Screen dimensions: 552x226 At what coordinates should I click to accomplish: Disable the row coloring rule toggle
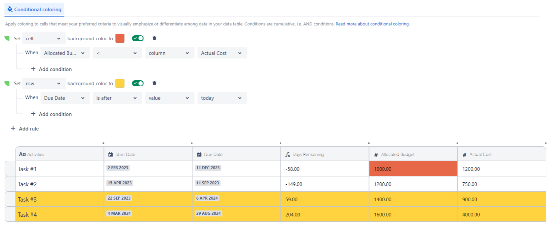[138, 83]
